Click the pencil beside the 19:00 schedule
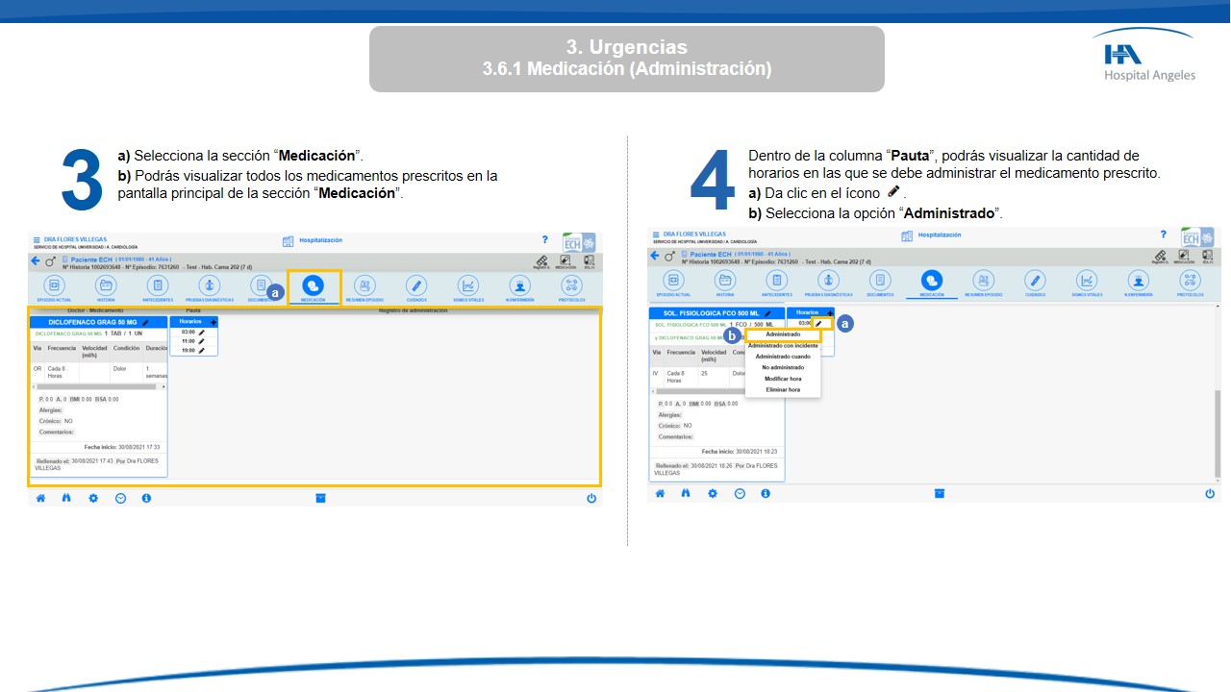The height and width of the screenshot is (692, 1231). click(x=202, y=351)
